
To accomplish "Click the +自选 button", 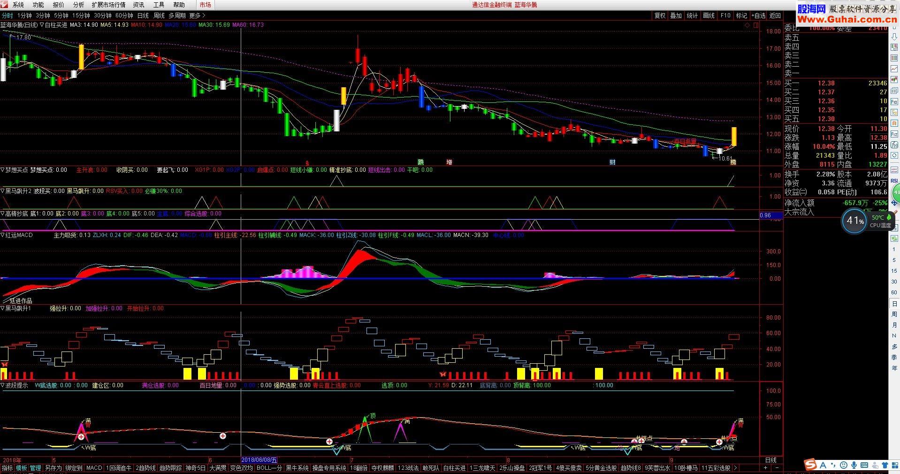I will pyautogui.click(x=758, y=15).
